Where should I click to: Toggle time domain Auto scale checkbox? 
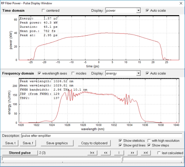[x=147, y=10]
